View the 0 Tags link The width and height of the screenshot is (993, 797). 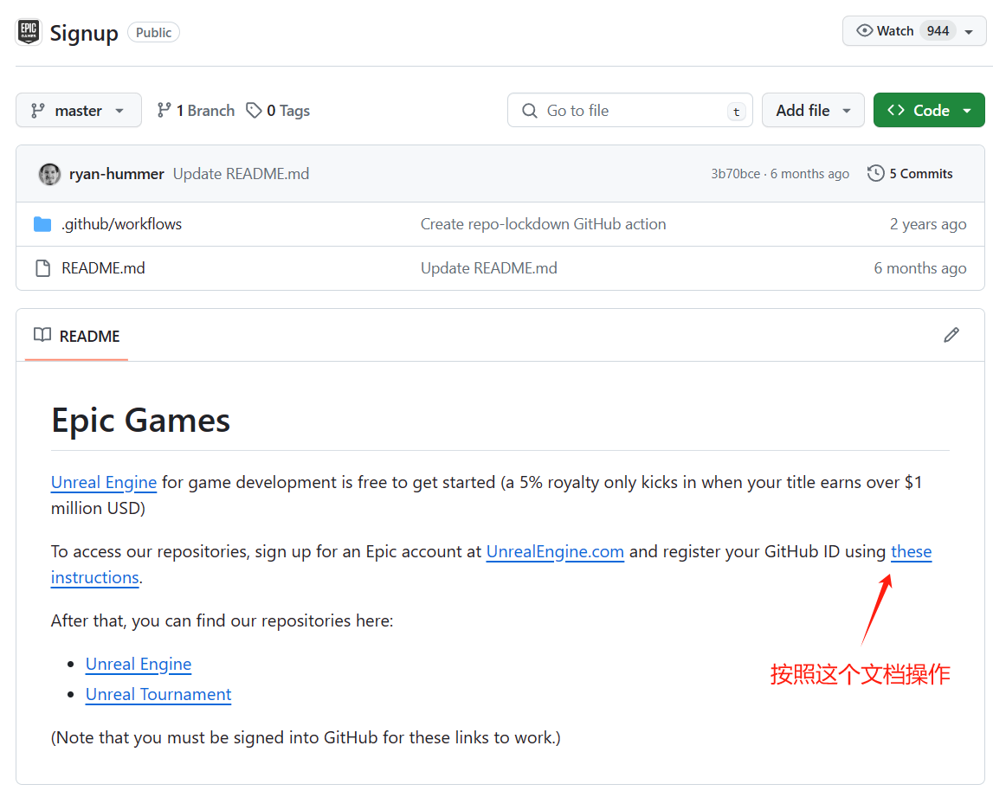coord(278,111)
